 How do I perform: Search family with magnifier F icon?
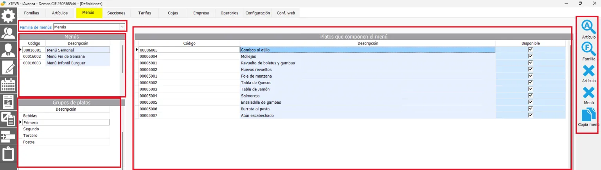click(x=588, y=49)
